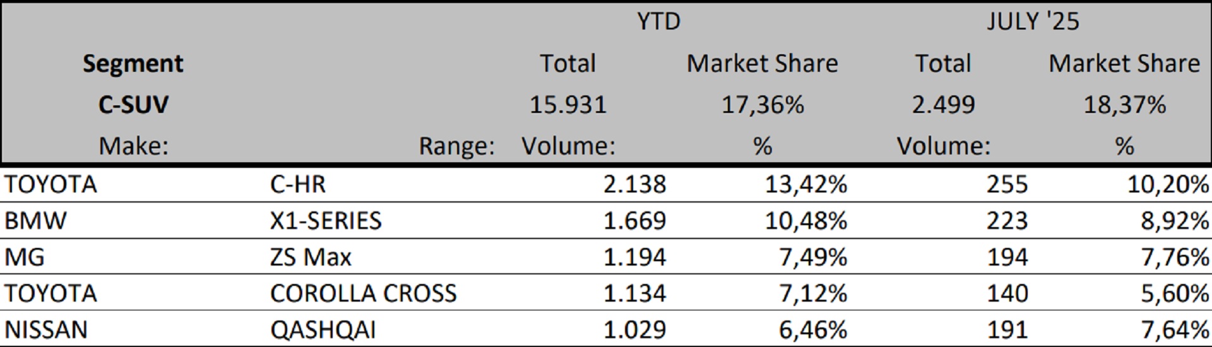The image size is (1212, 347).
Task: Select the C-SUV segment label
Action: (133, 104)
